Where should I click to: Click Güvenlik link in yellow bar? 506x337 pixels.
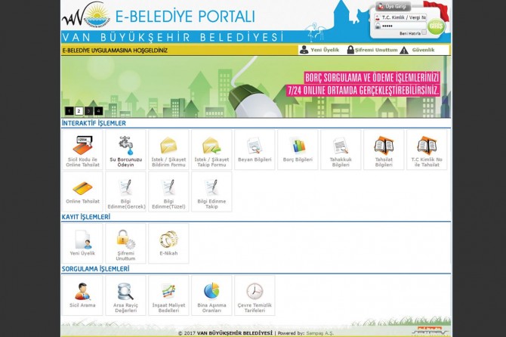(423, 50)
